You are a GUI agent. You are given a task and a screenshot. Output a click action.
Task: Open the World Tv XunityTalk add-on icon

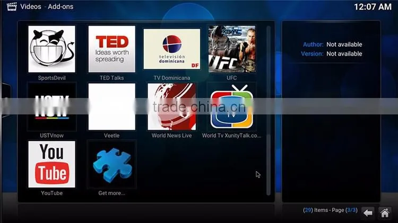(x=232, y=106)
